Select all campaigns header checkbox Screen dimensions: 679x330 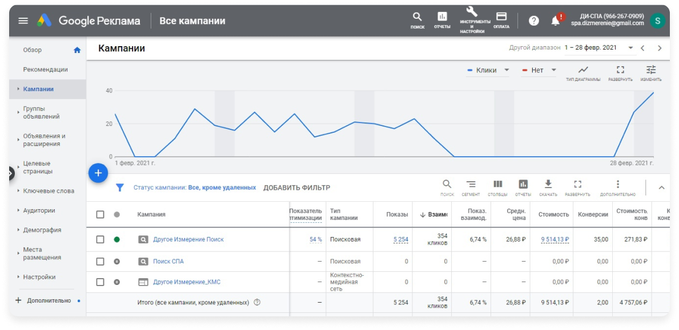(100, 214)
